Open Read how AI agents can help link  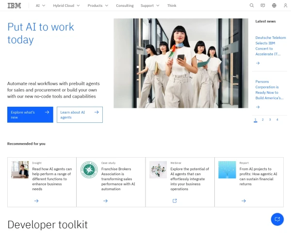[52, 179]
